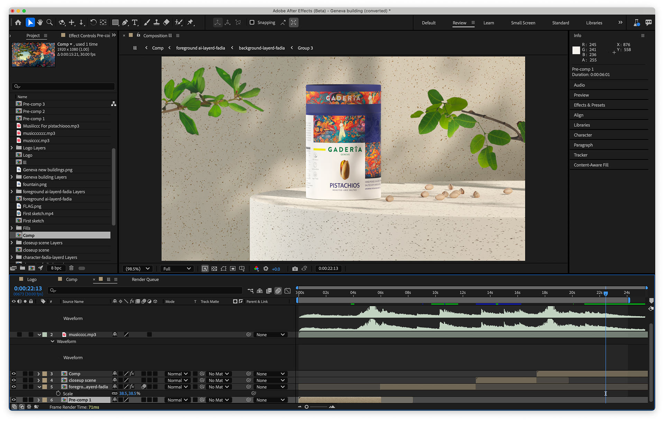Open blend mode dropdown for Comp layer
Viewport: 664px width, 421px height.
point(177,374)
